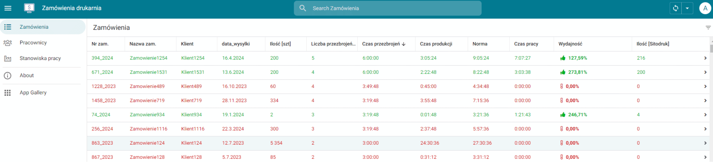Screen dimensions: 713x162
Task: Open order Zamowienie489 row
Action: [x=147, y=86]
